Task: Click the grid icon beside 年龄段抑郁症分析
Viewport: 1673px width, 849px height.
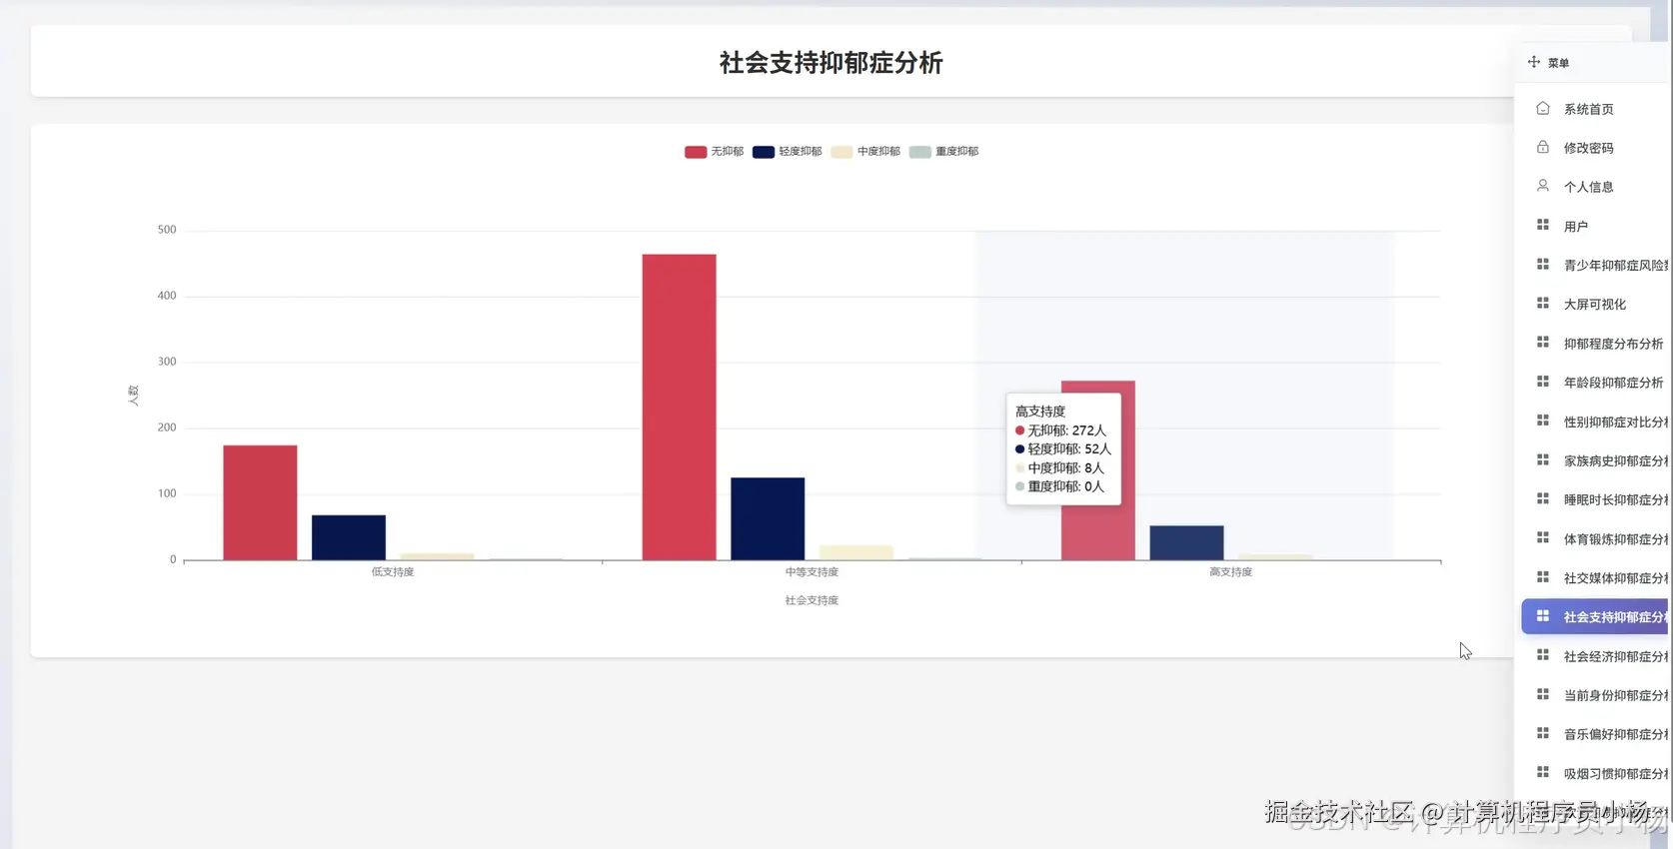Action: (1543, 382)
